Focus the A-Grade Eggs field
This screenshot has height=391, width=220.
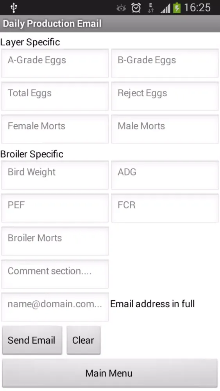55,63
